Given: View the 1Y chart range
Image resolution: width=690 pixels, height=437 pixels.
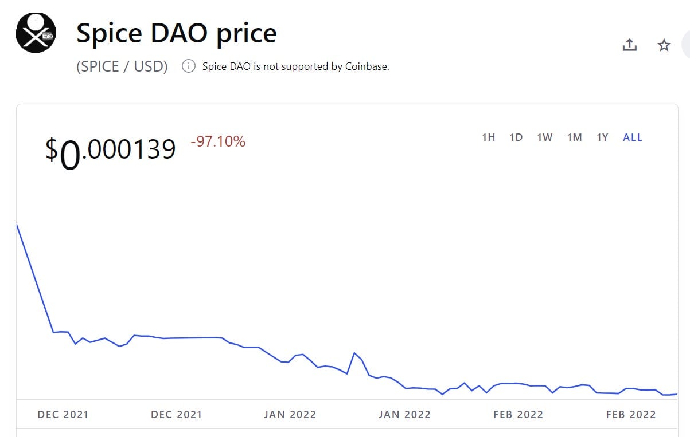Looking at the screenshot, I should point(602,137).
